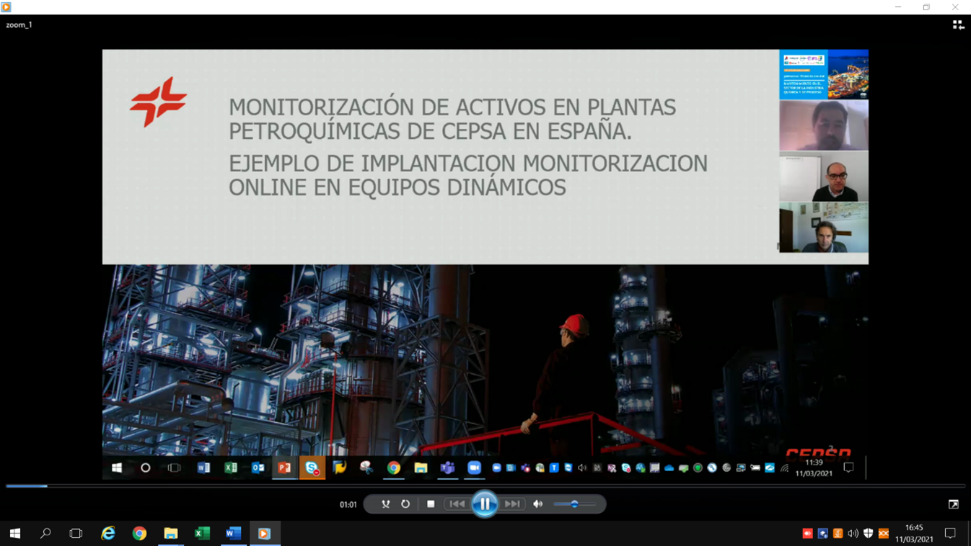Skip to the previous track
This screenshot has width=971, height=546.
tap(457, 504)
